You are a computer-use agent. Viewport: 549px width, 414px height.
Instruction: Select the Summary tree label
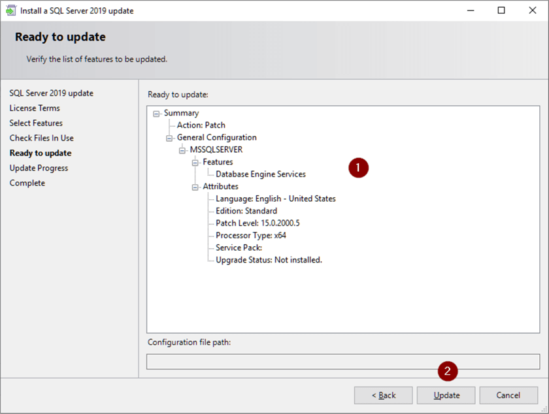coord(182,113)
